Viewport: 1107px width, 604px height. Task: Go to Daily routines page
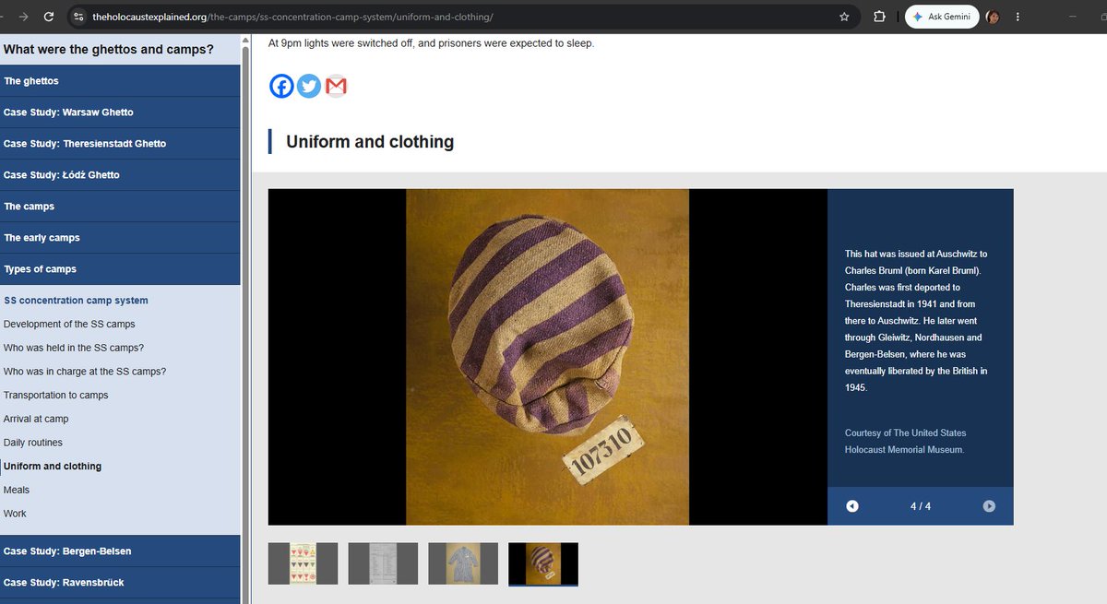(33, 443)
